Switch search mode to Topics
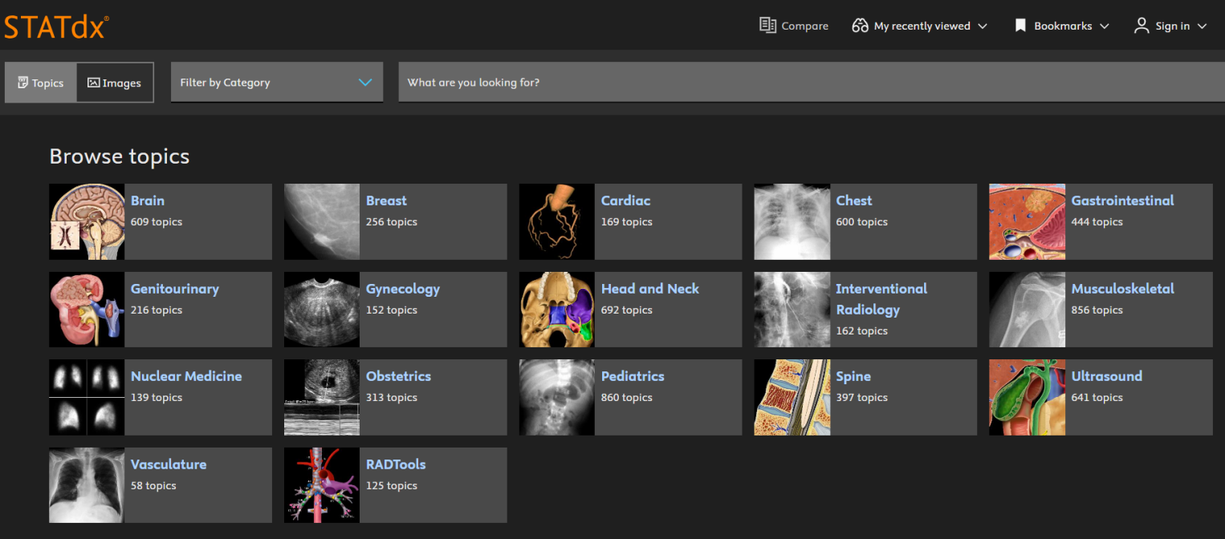Screen dimensions: 1225x539 (41, 83)
